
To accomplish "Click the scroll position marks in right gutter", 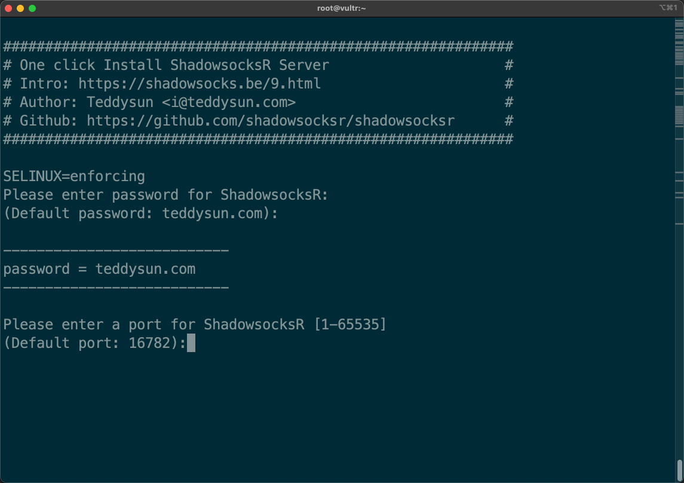I will coord(679,114).
